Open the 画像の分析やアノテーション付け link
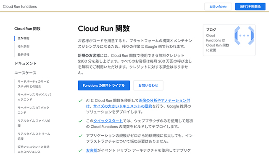This screenshot has height=155, width=269. 138,103
